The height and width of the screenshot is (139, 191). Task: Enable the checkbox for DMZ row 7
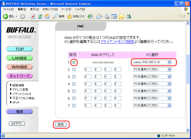74,105
